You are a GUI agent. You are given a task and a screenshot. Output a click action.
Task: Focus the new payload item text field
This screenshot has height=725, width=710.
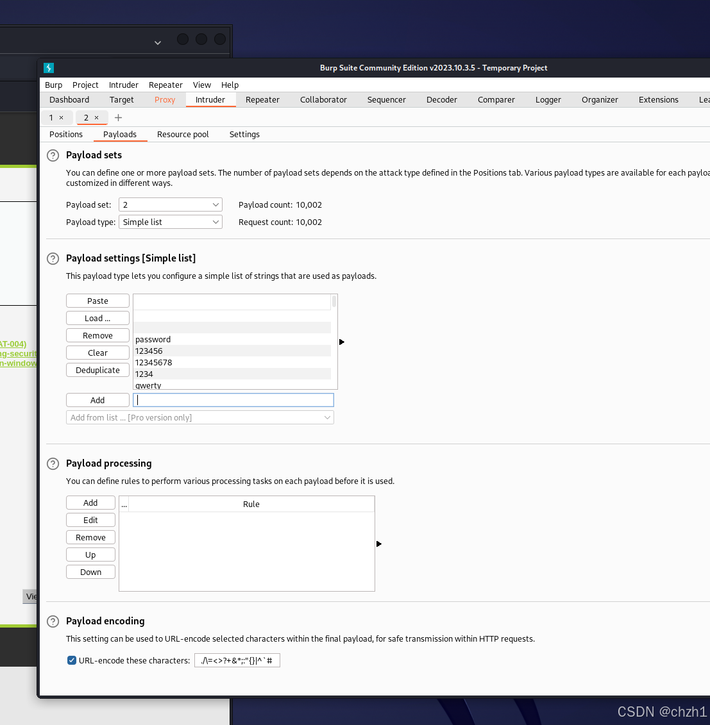click(x=233, y=401)
